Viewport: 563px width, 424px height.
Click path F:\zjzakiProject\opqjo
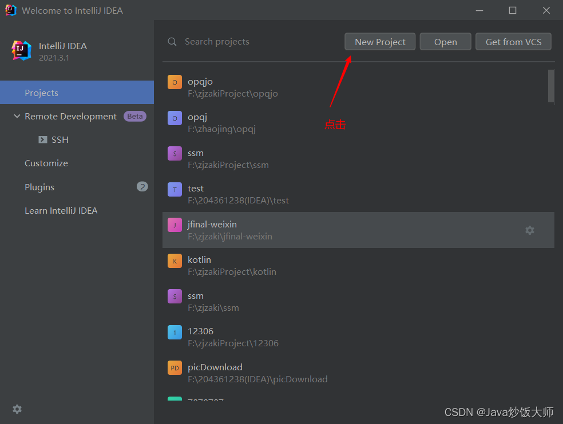(x=233, y=94)
